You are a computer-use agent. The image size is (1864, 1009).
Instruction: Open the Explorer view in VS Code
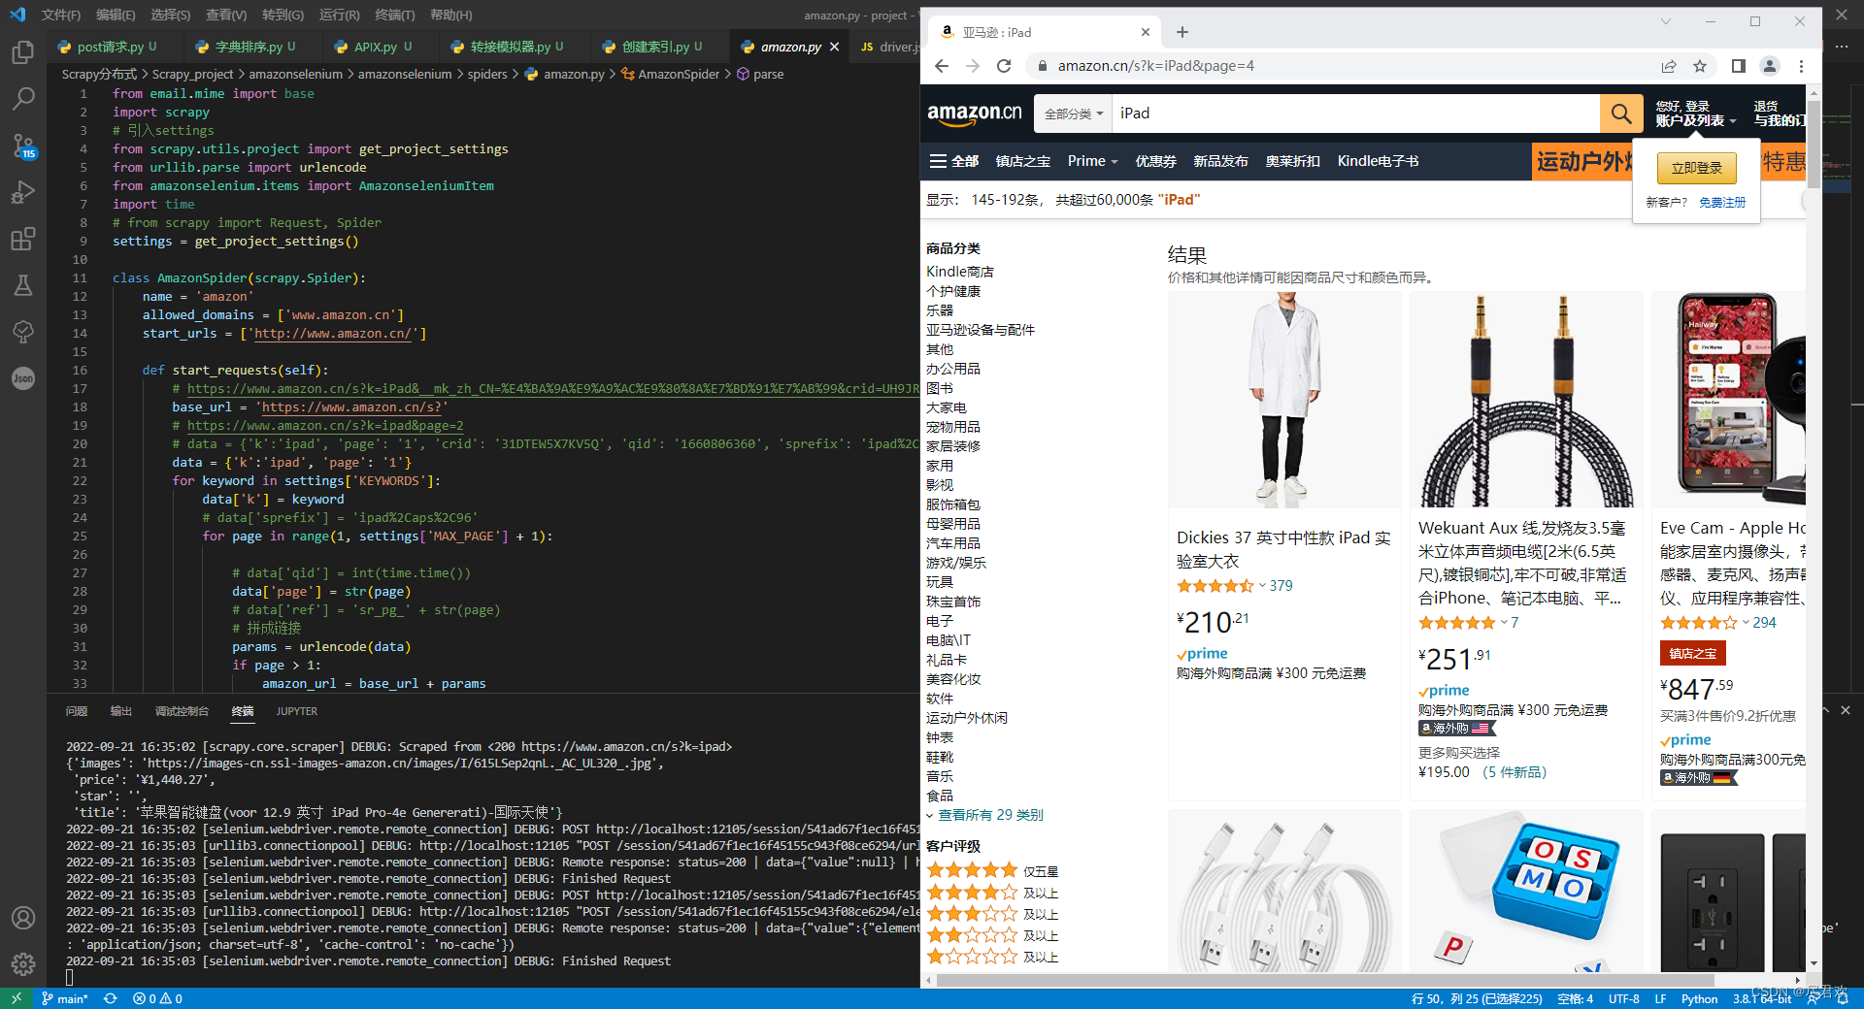coord(23,52)
